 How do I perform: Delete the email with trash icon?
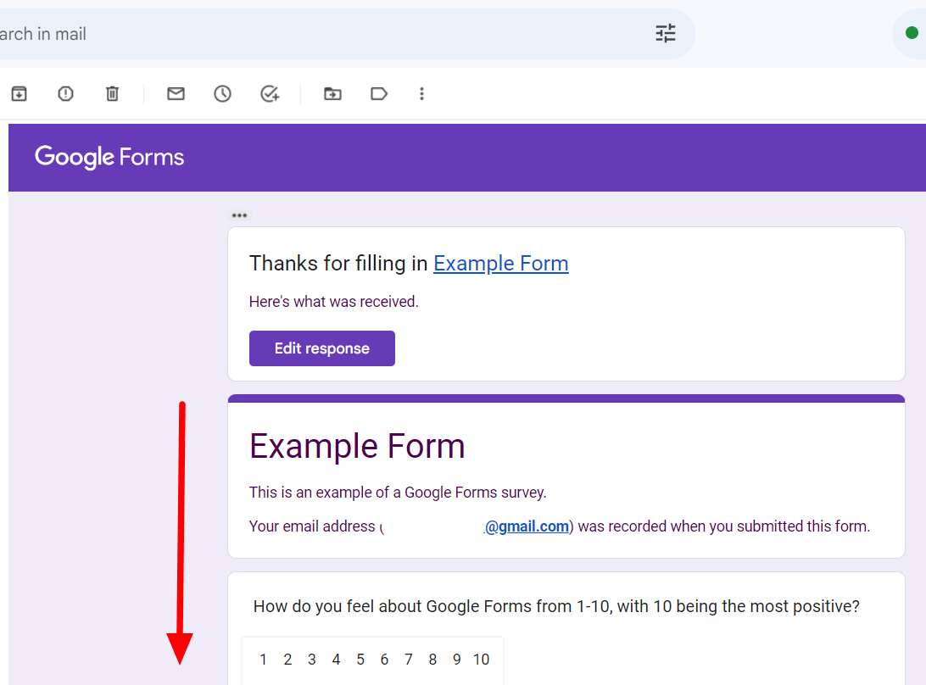[x=112, y=94]
